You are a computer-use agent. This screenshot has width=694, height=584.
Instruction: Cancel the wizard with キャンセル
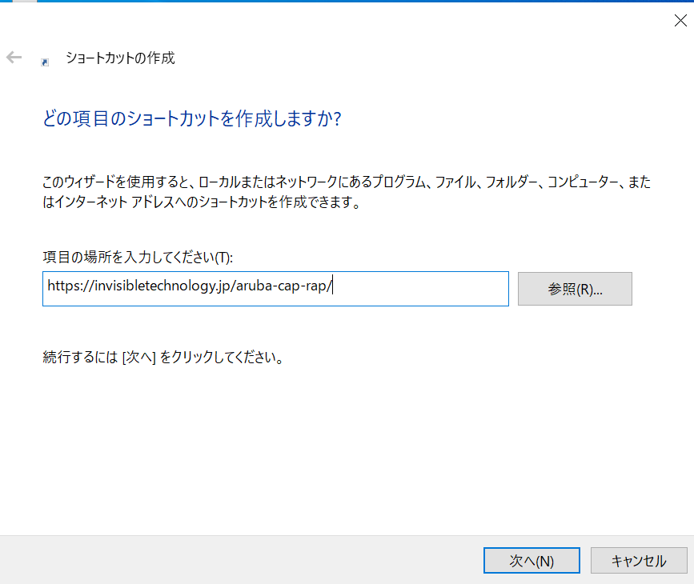click(639, 561)
